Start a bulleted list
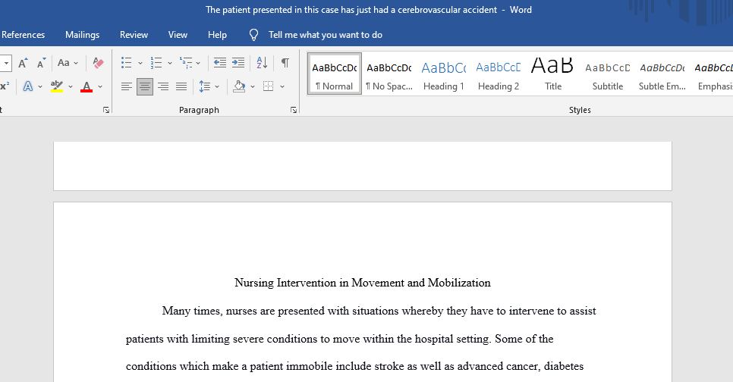 pos(126,63)
